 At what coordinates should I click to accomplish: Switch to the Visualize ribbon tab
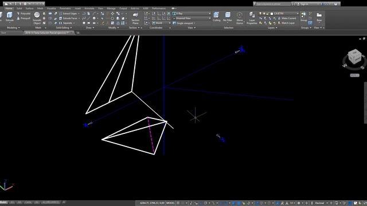[x=51, y=9]
